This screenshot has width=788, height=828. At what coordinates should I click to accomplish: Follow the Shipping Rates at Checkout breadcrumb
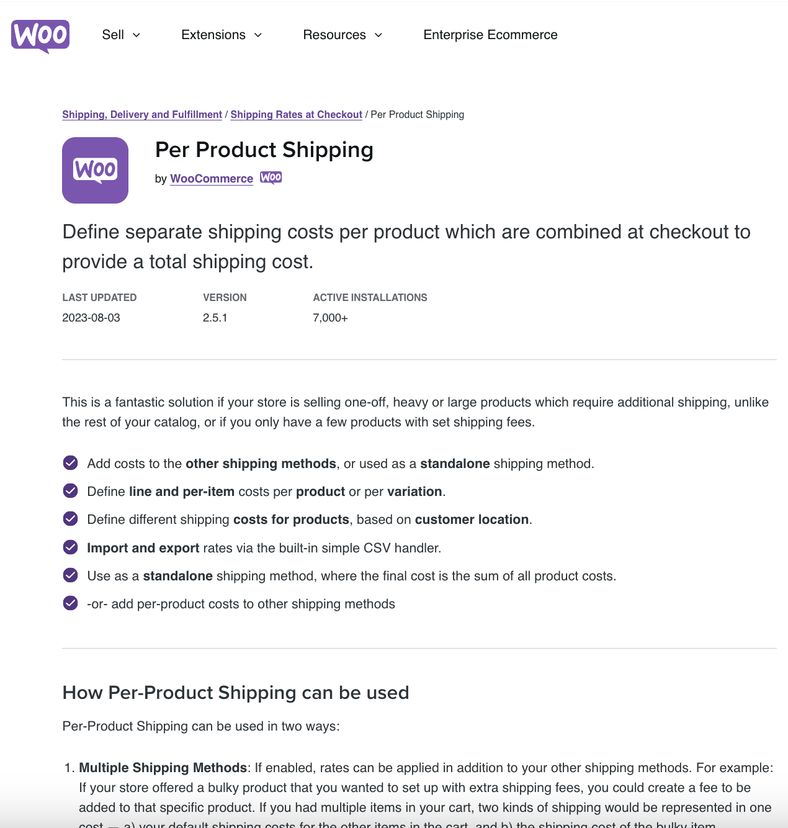(x=296, y=114)
